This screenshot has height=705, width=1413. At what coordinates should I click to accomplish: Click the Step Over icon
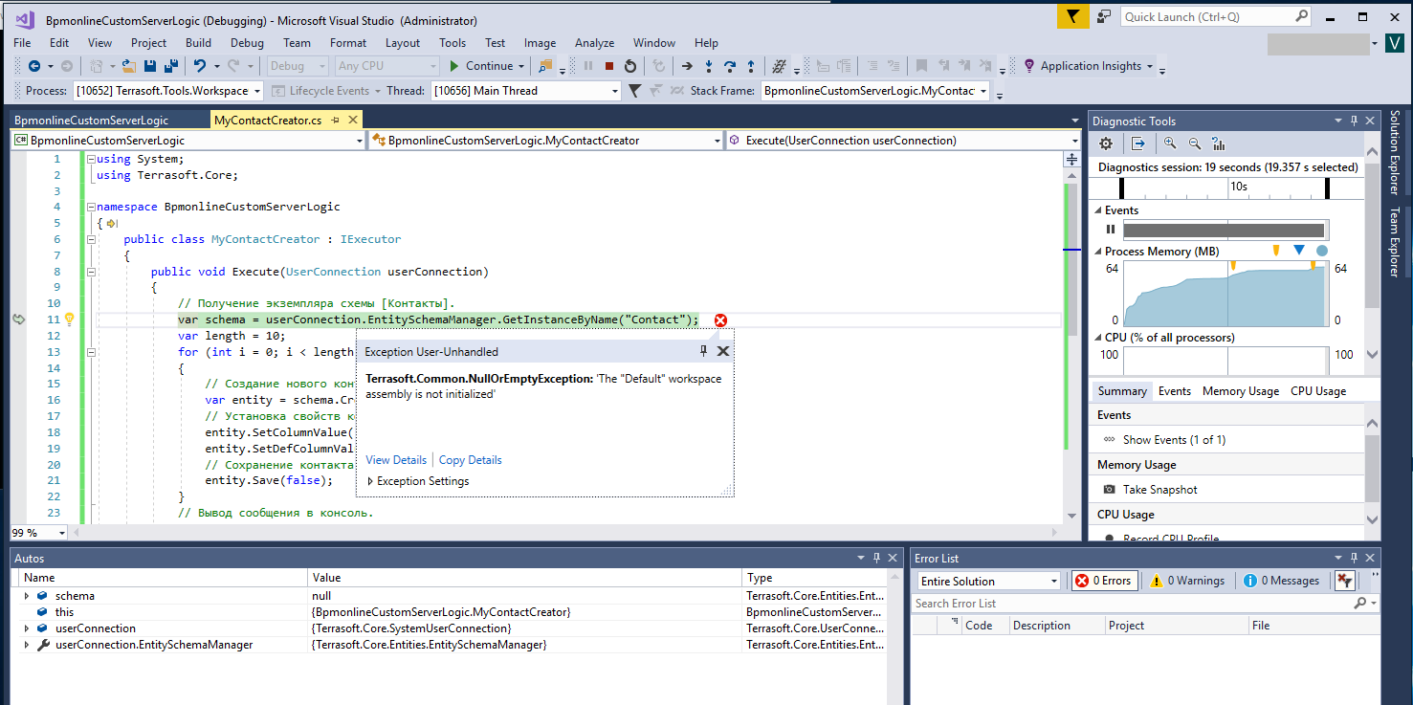pos(730,66)
